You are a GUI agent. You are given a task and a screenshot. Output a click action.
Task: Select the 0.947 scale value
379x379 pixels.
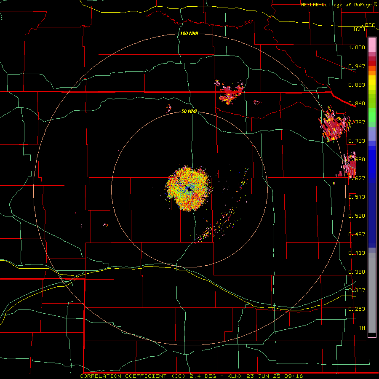point(357,66)
